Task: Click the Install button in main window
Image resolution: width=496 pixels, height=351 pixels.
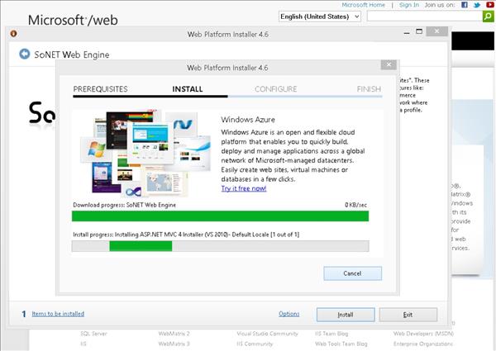Action: [346, 315]
